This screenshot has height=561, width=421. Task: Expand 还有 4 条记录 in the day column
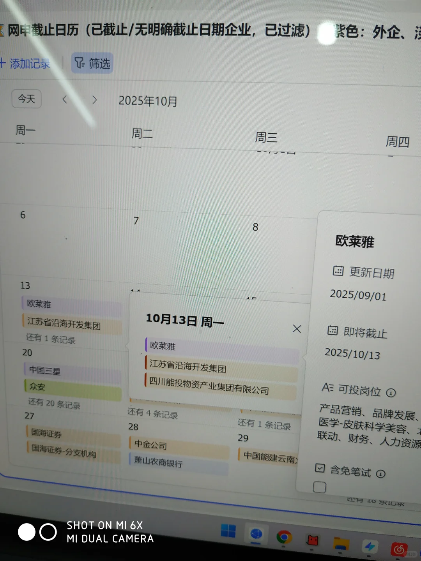click(152, 414)
